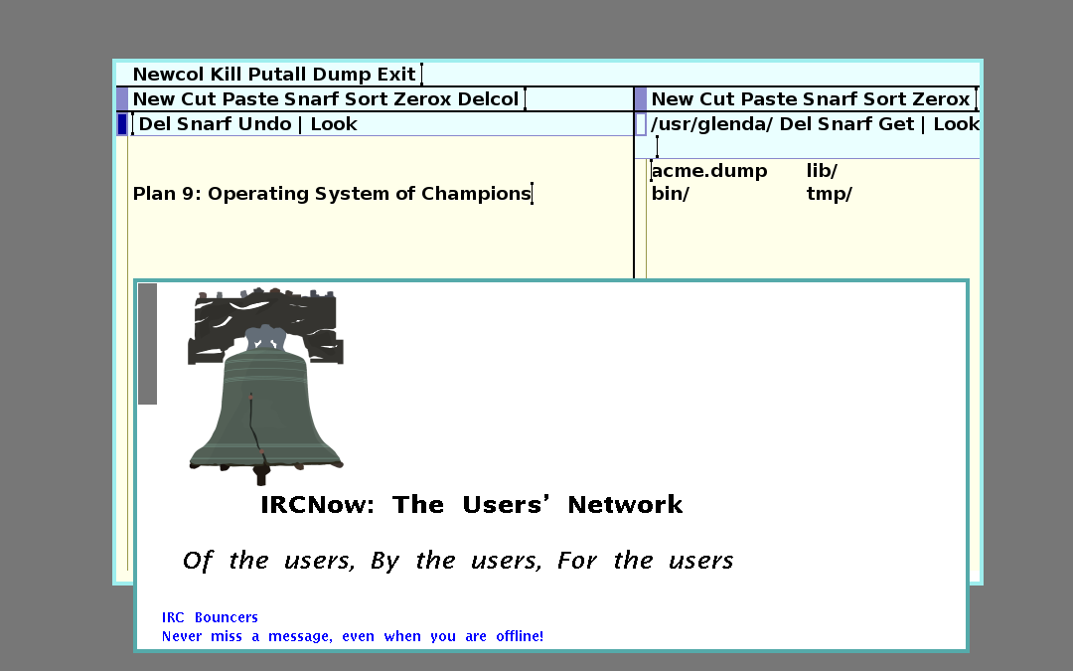Viewport: 1073px width, 671px height.
Task: Click Cut in the right column tag
Action: tap(717, 99)
